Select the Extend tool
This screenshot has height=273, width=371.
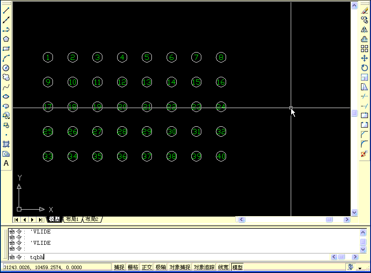[x=364, y=106]
